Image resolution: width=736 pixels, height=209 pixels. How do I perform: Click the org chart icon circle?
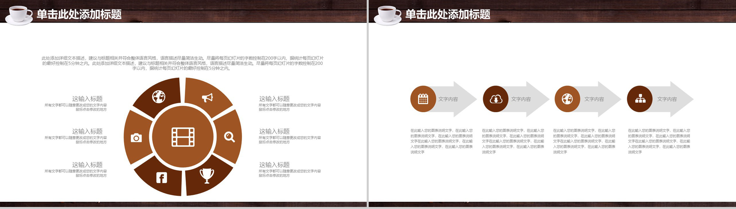pos(640,99)
